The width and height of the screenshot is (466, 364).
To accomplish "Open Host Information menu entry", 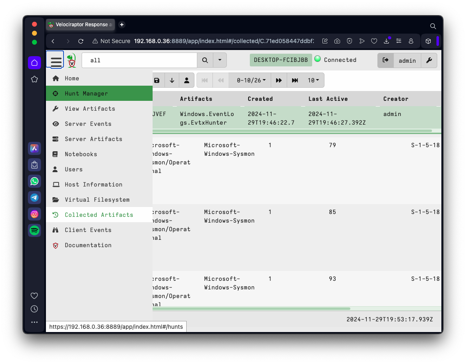I will pos(99,184).
